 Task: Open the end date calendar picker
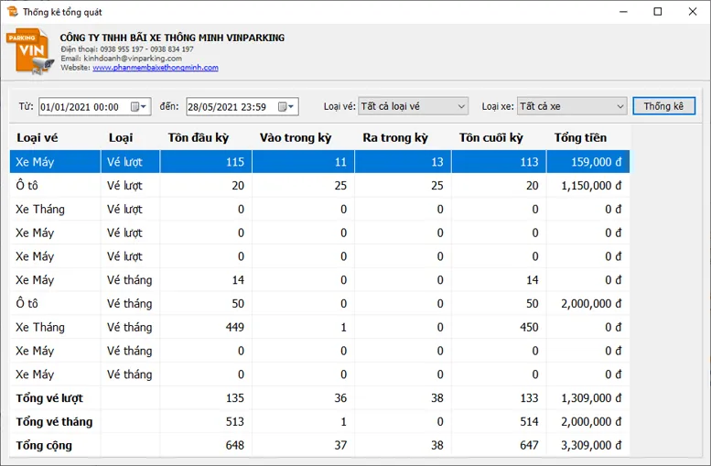287,107
